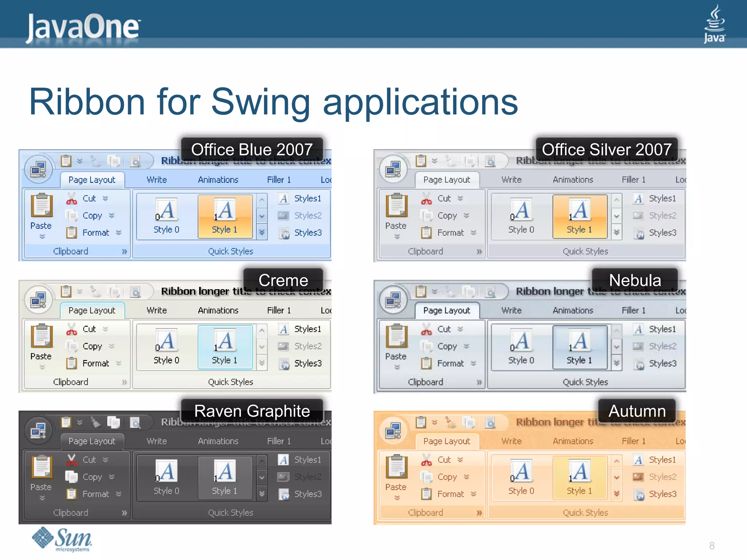Click Format icon in Autumn ribbon
Image resolution: width=747 pixels, height=560 pixels.
point(426,494)
